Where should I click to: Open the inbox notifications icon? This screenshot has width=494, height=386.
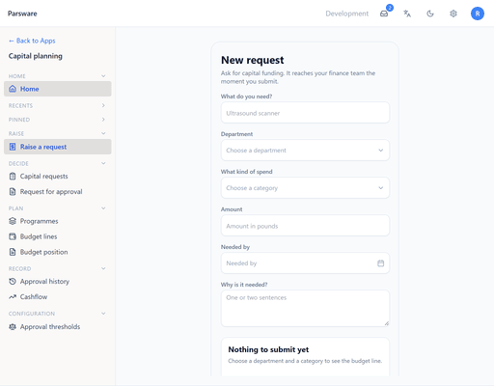[x=384, y=14]
